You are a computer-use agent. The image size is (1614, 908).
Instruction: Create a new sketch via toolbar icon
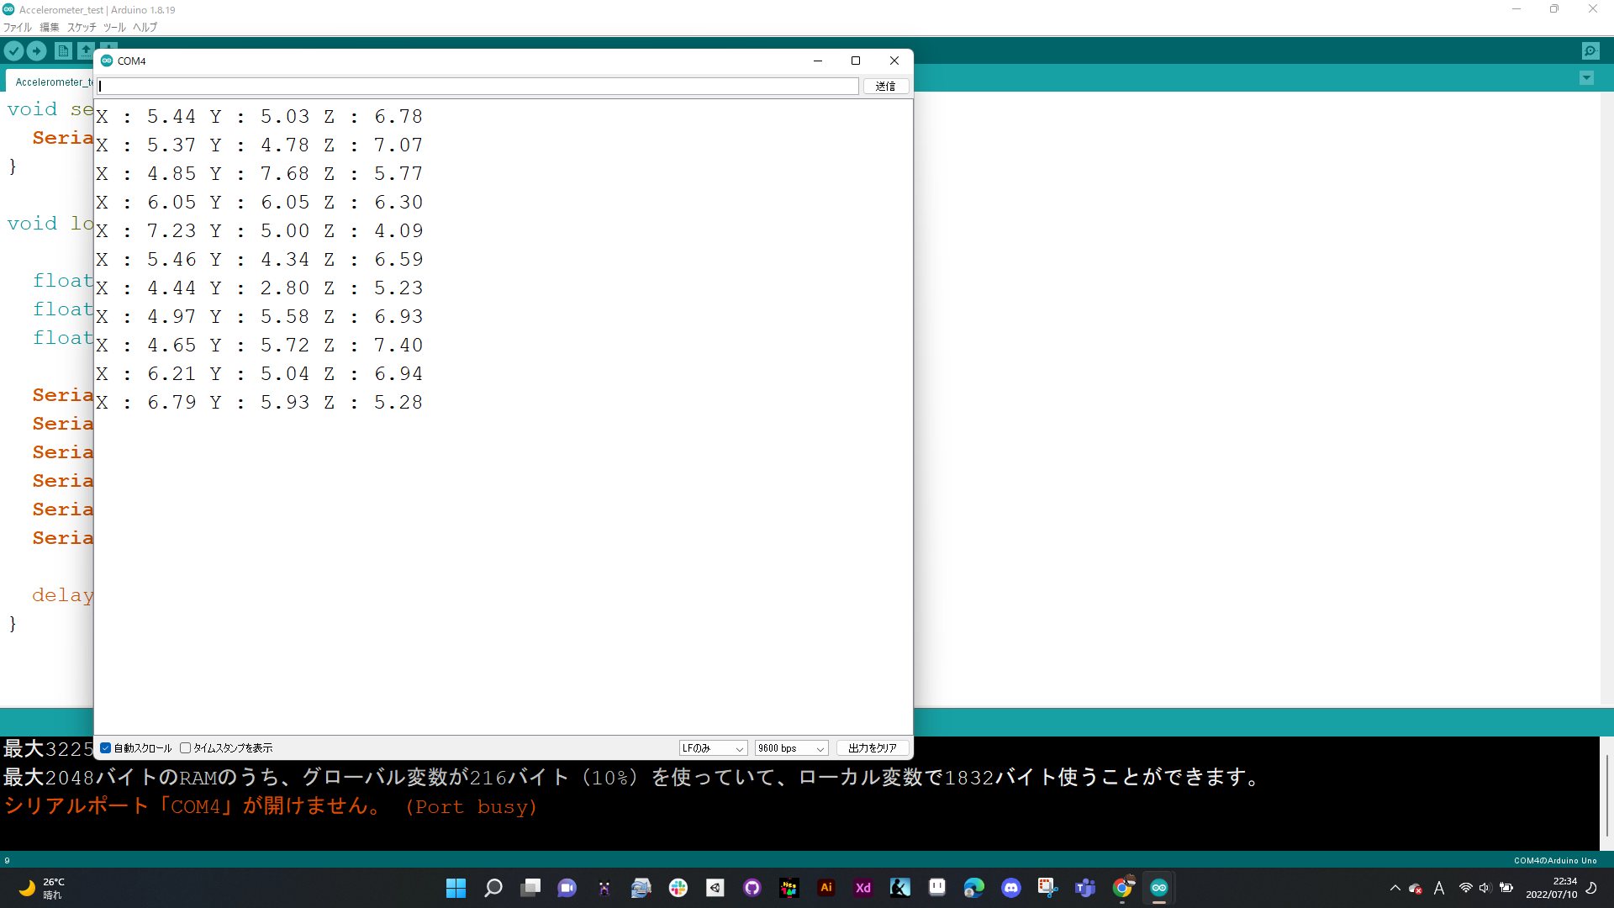tap(63, 50)
